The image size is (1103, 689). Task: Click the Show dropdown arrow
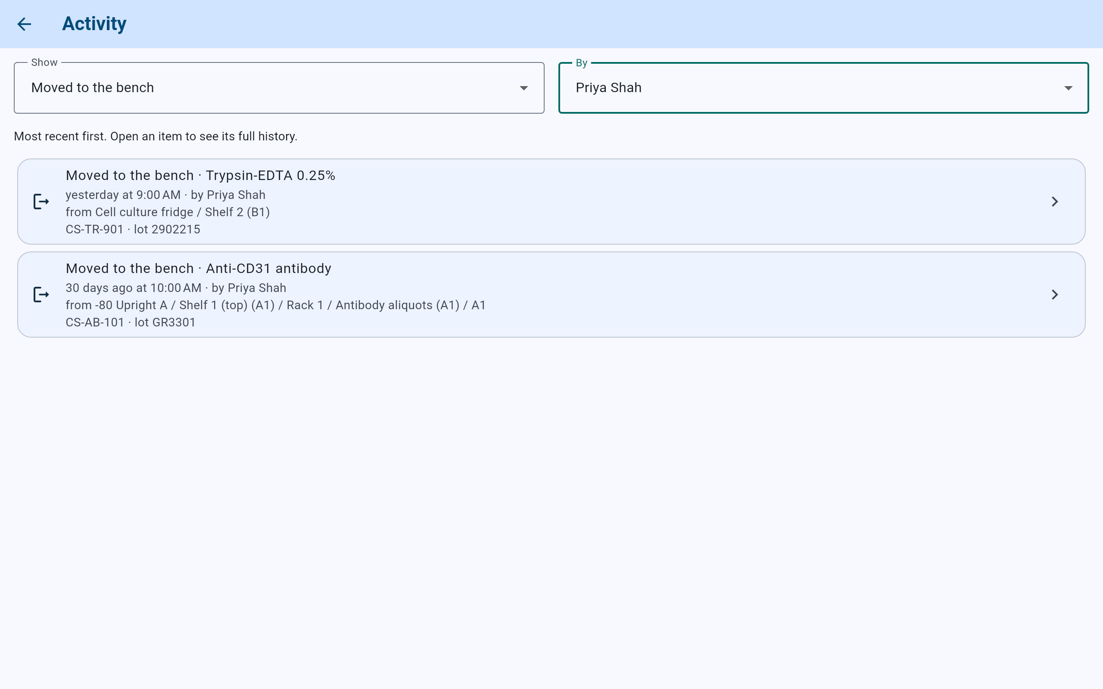click(523, 88)
